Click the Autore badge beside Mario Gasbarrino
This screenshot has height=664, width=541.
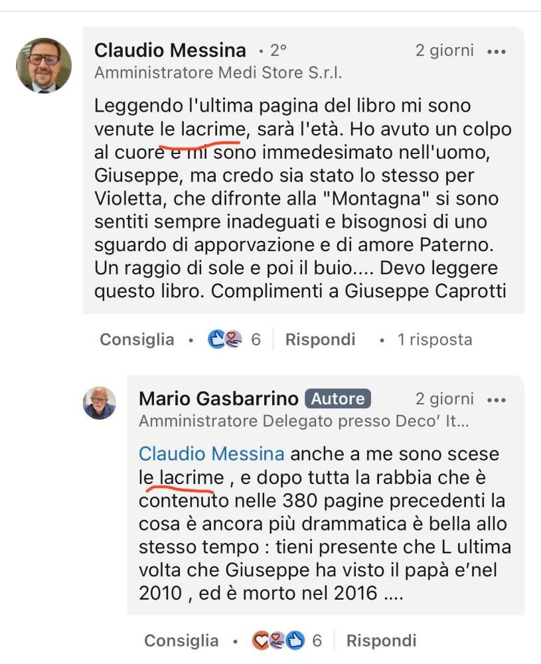click(x=337, y=399)
